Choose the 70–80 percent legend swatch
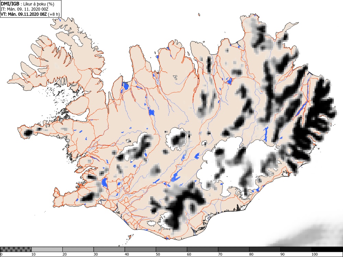The height and width of the screenshot is (257, 343). (234, 249)
